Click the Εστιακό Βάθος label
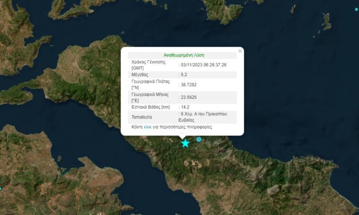 150,107
